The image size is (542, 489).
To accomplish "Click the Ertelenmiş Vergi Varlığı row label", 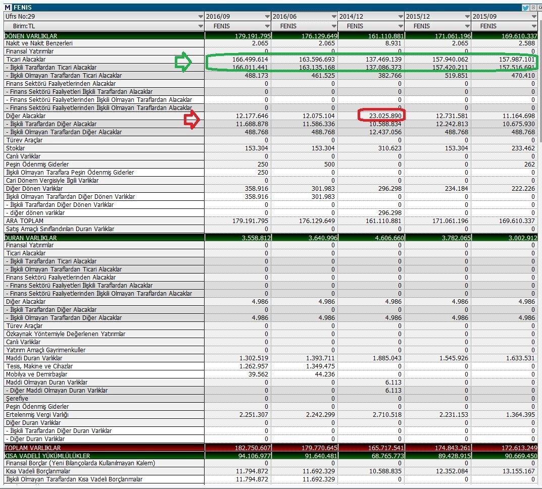I will [x=37, y=415].
